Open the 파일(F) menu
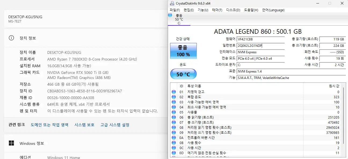 (x=175, y=10)
